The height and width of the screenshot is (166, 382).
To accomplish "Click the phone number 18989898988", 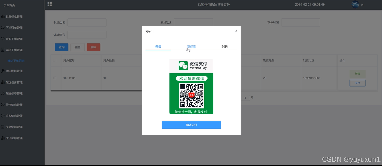I will (312, 78).
